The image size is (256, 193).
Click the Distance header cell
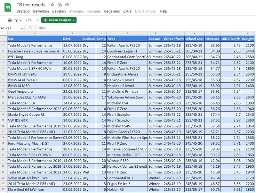coord(212,39)
